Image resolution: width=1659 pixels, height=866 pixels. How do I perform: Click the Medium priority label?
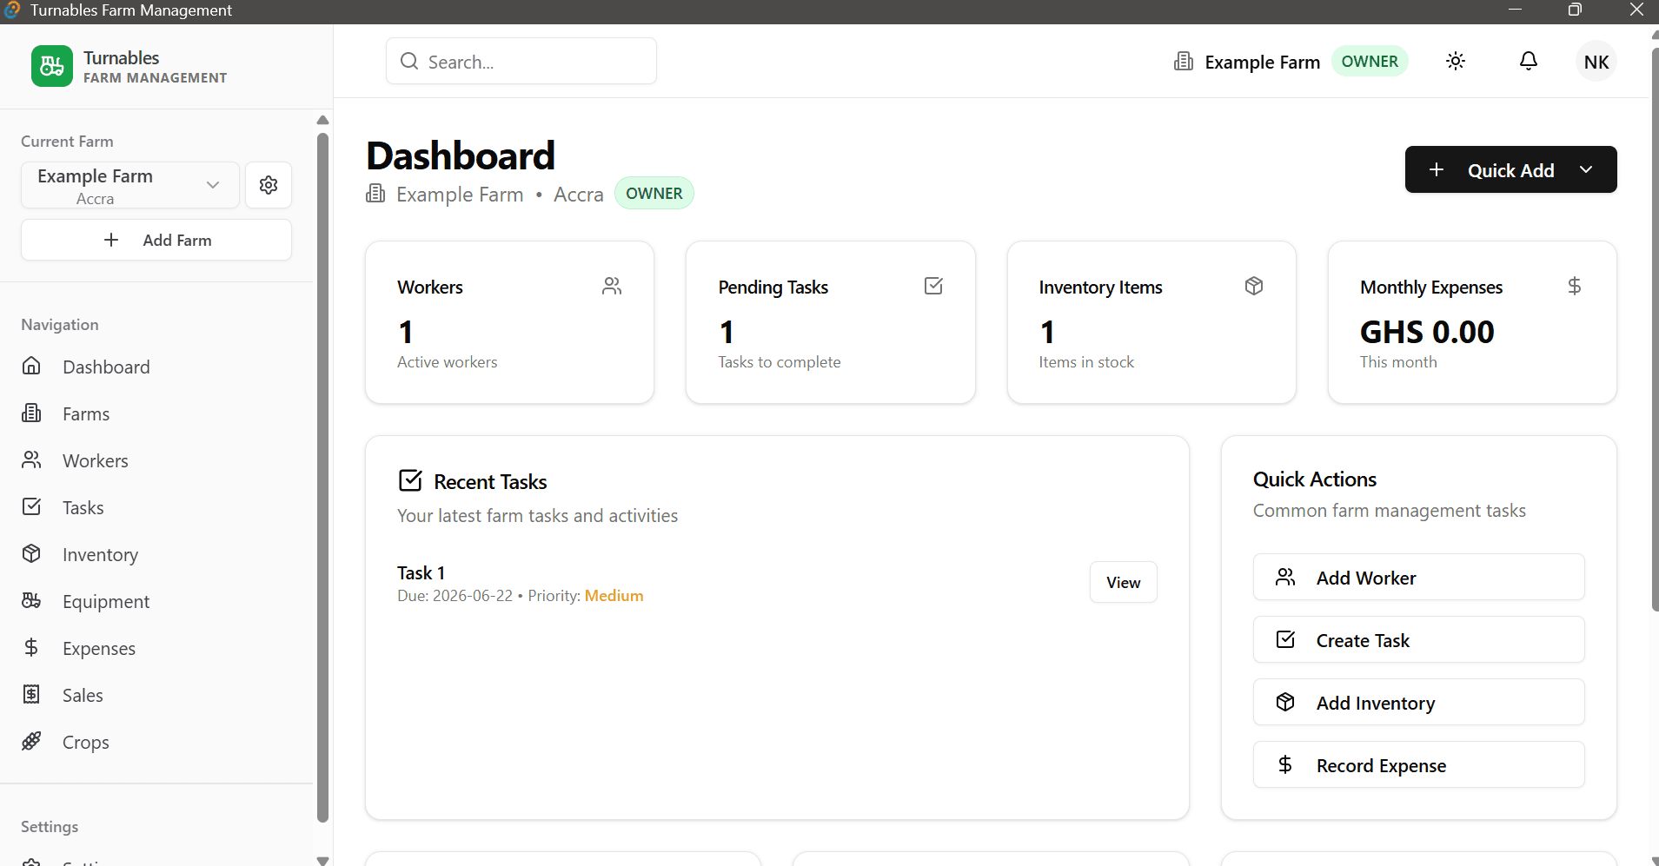(614, 595)
